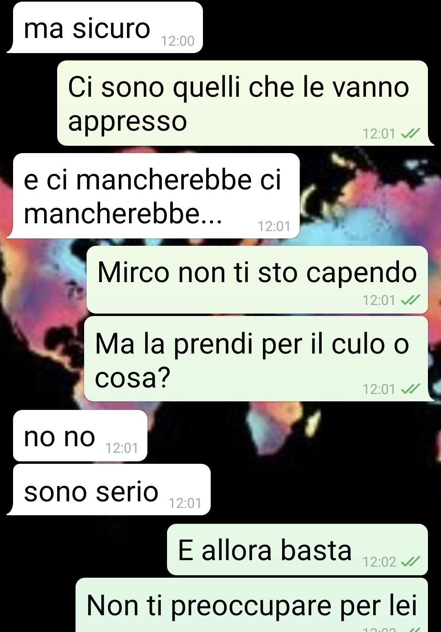The width and height of the screenshot is (441, 632).
Task: Select the 'E allora basta' message
Action: click(x=297, y=550)
